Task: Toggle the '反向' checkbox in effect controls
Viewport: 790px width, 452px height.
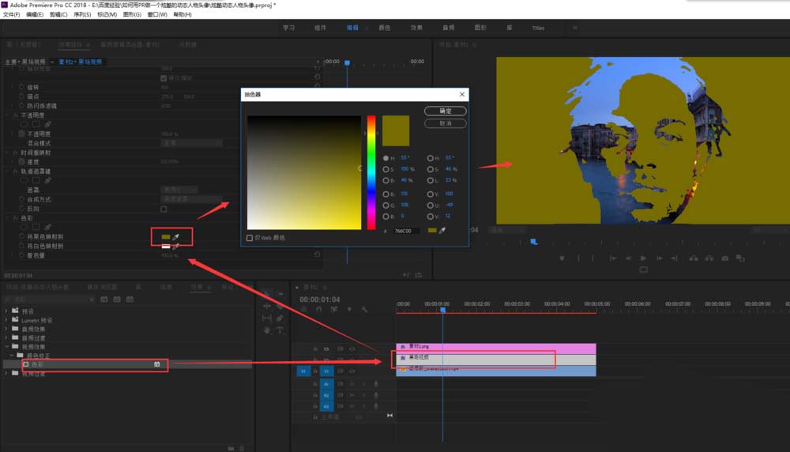Action: click(164, 209)
